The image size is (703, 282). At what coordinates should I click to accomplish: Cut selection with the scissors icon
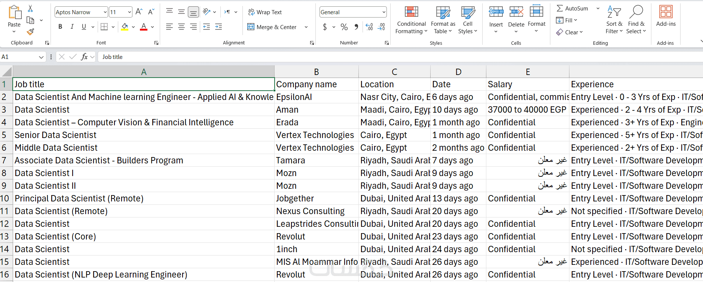tap(30, 8)
